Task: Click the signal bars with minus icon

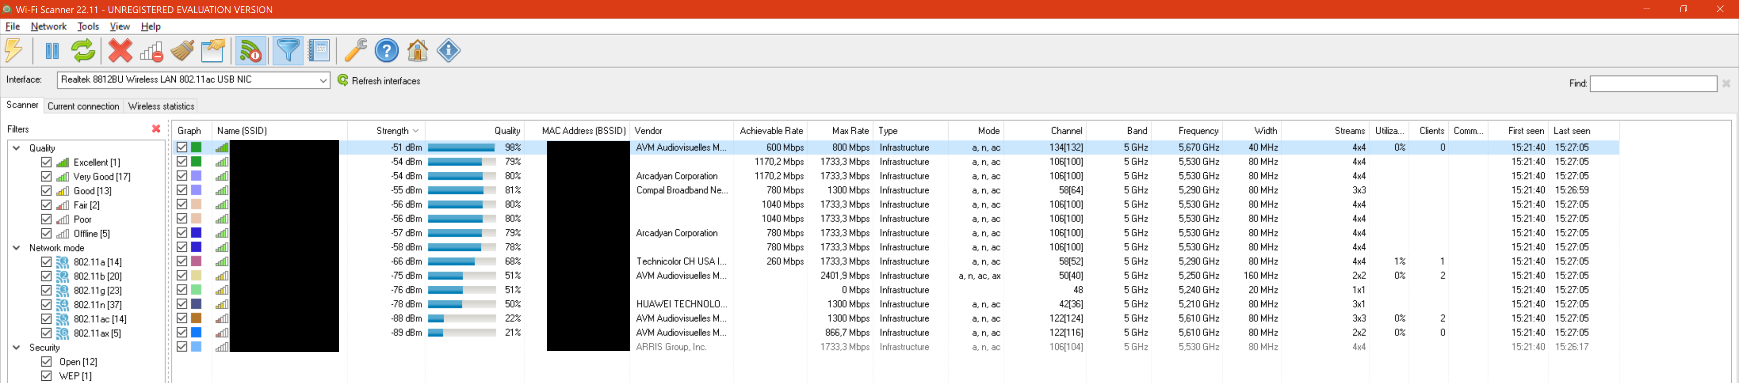Action: pyautogui.click(x=151, y=51)
